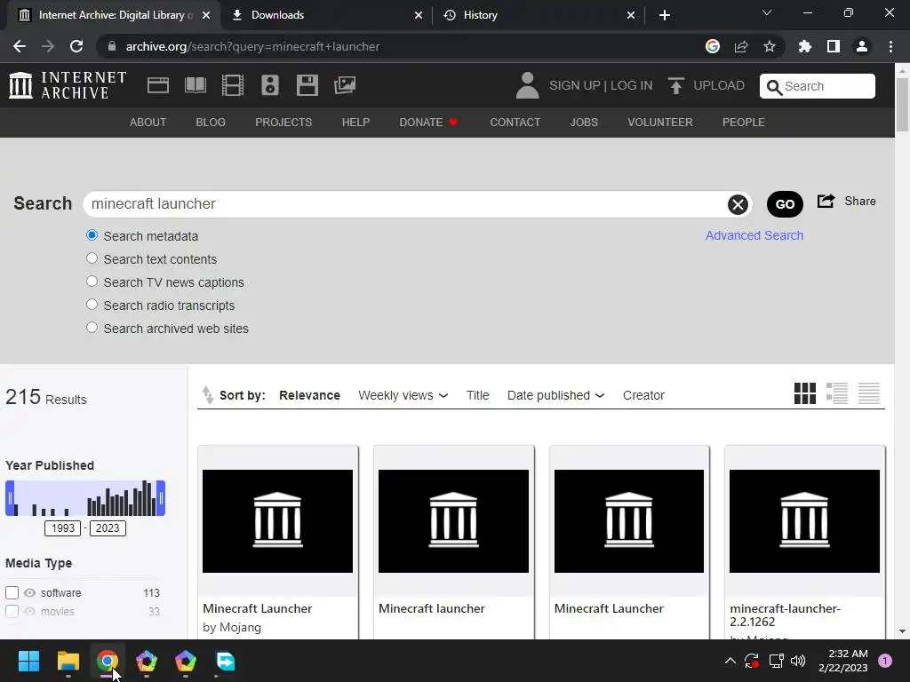
Task: Toggle the eye icon next to movies
Action: pyautogui.click(x=29, y=611)
